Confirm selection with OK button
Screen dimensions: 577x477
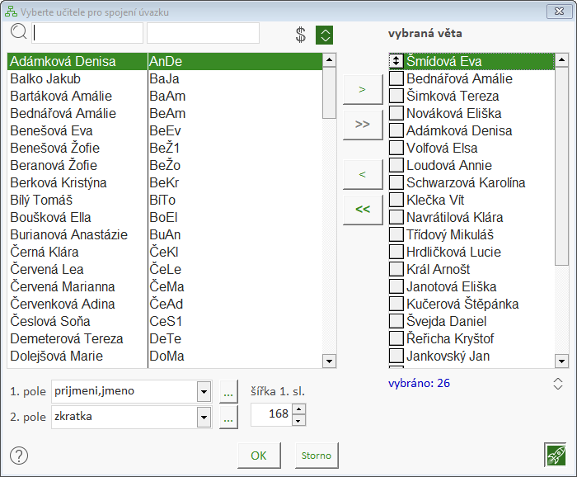tap(259, 456)
